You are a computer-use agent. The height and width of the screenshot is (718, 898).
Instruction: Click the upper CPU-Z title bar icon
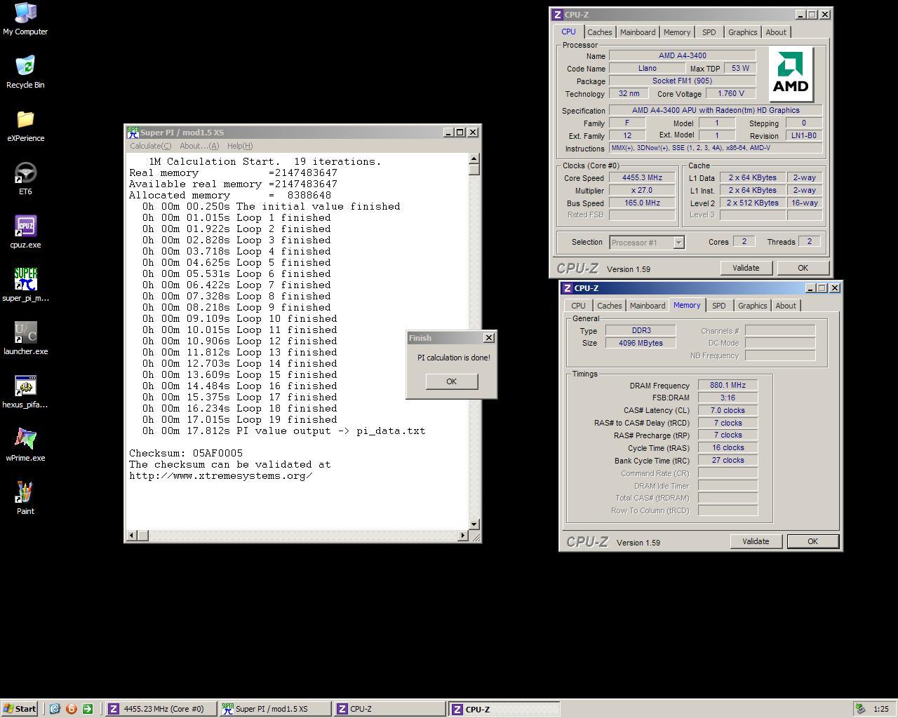(557, 15)
